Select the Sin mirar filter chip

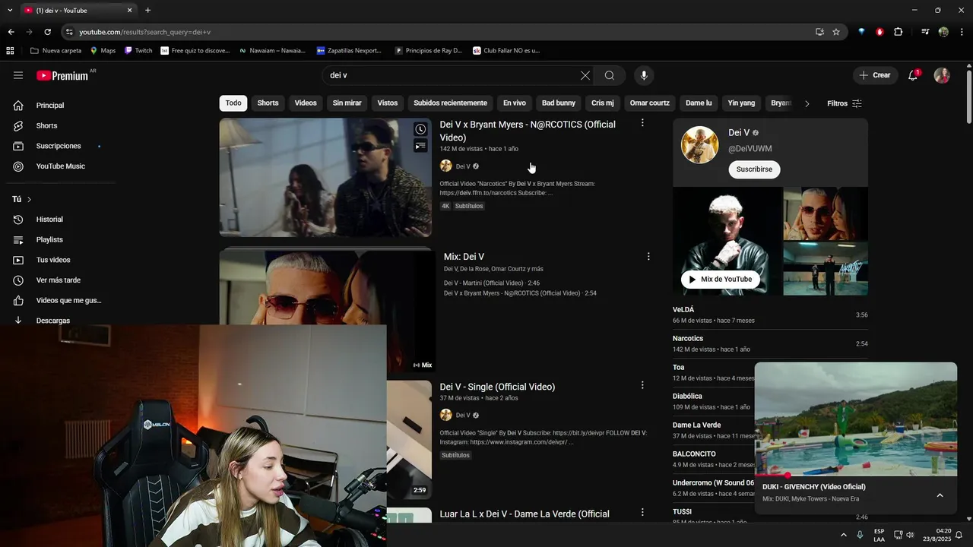[x=347, y=103]
